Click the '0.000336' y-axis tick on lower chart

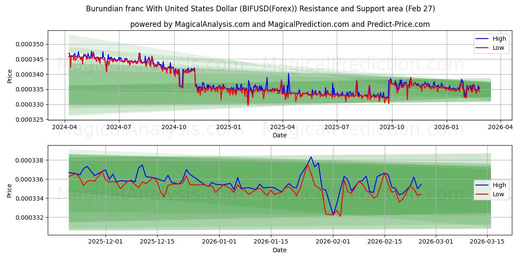30,179
